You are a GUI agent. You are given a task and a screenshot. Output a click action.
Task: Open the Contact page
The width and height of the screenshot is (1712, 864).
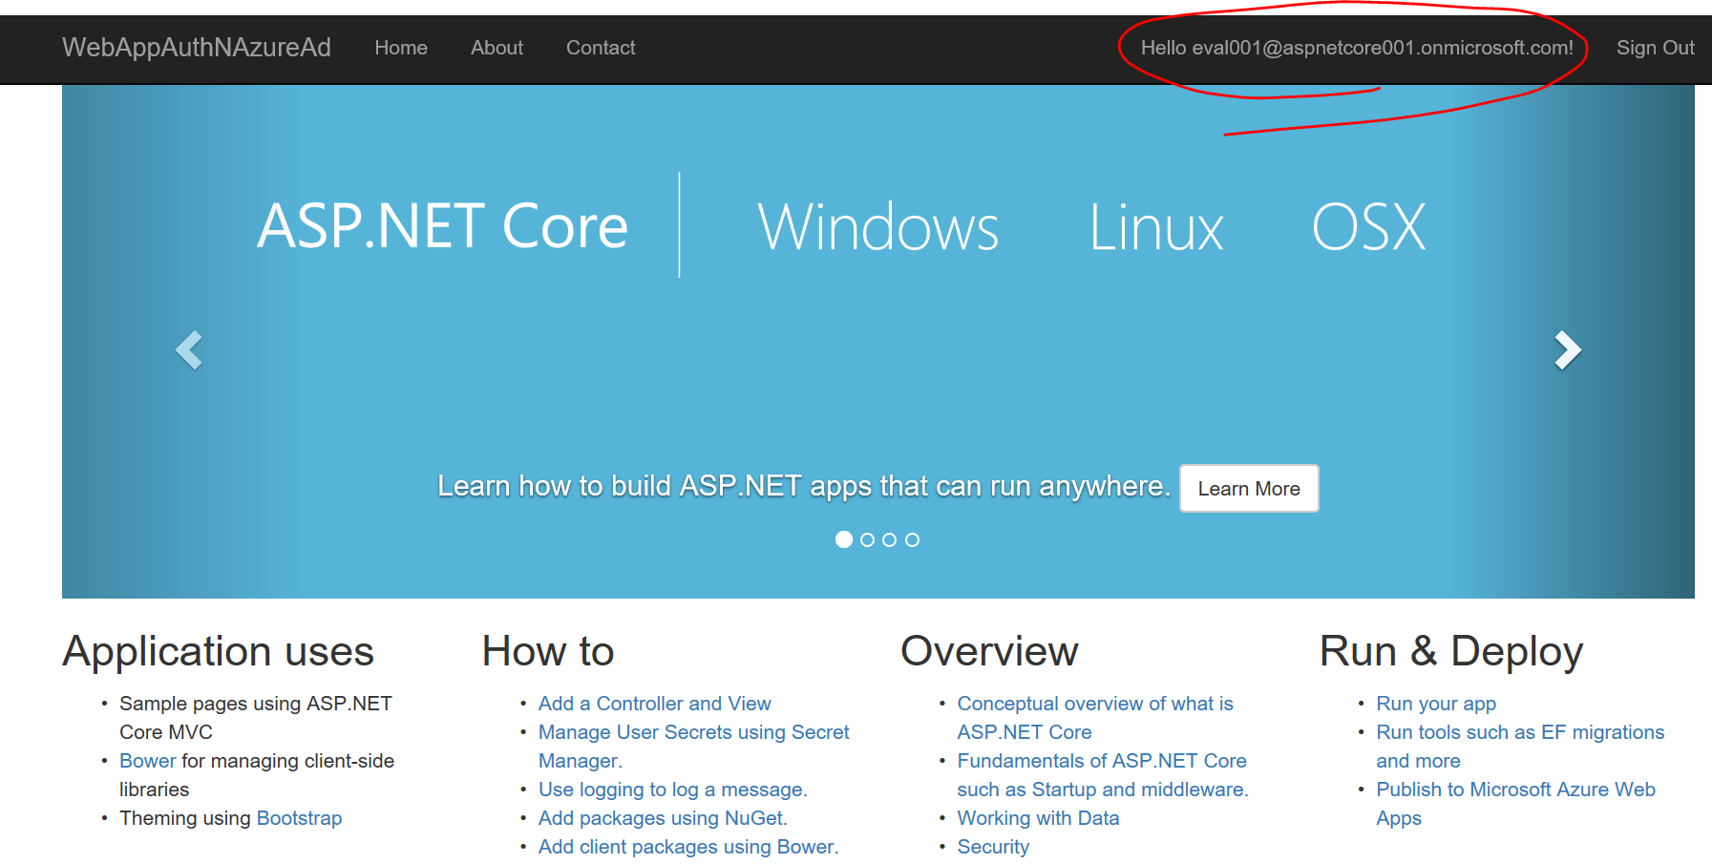click(x=600, y=48)
